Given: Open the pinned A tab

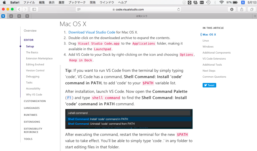Looking at the screenshot, I should point(11,16).
